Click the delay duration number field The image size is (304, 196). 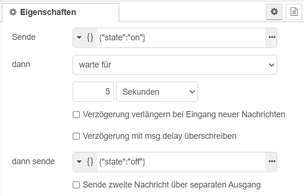pyautogui.click(x=93, y=92)
